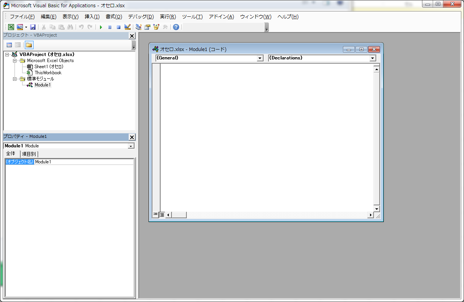The image size is (464, 302).
Task: Select the 標準モジュール folder label
Action: click(40, 79)
